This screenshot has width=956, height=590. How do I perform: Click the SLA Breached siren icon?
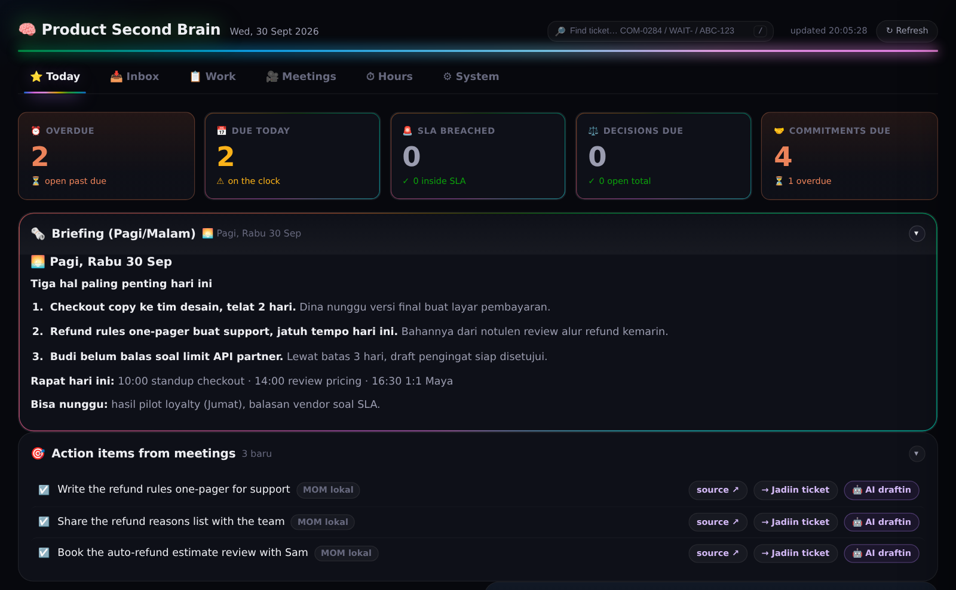(407, 131)
